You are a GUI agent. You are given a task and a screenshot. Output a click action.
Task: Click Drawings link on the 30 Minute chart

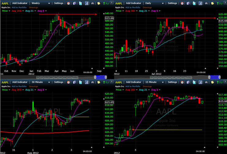[x=33, y=86]
